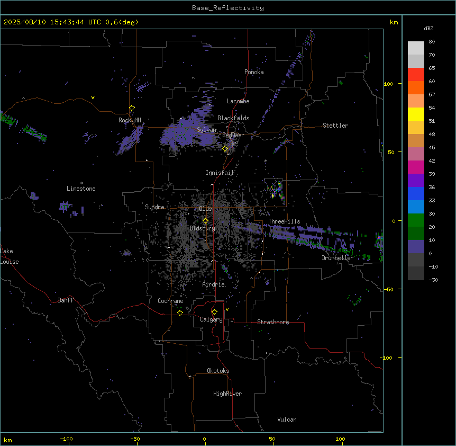Click the asterisk marker above Limestone
Viewport: 456px width, 446px height.
[81, 183]
